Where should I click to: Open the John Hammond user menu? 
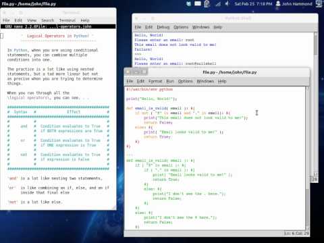click(x=294, y=4)
